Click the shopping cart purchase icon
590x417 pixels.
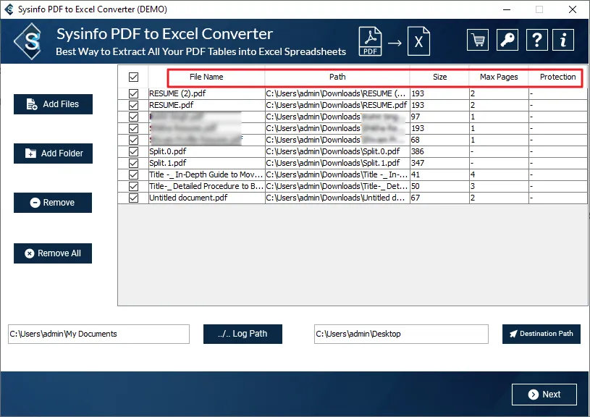coord(477,40)
